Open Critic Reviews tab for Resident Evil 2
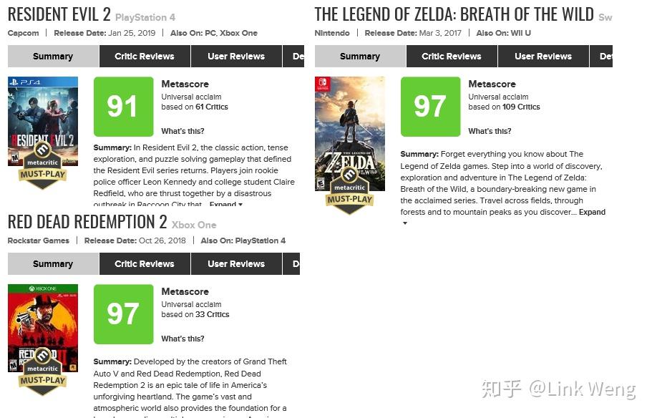Image resolution: width=652 pixels, height=418 pixels. tap(145, 56)
